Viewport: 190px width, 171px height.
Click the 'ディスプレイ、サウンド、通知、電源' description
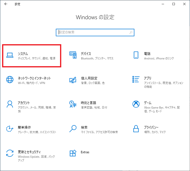[37, 58]
